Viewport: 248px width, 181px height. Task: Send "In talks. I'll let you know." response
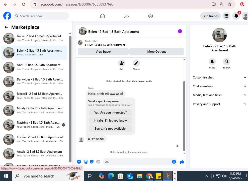click(x=110, y=121)
